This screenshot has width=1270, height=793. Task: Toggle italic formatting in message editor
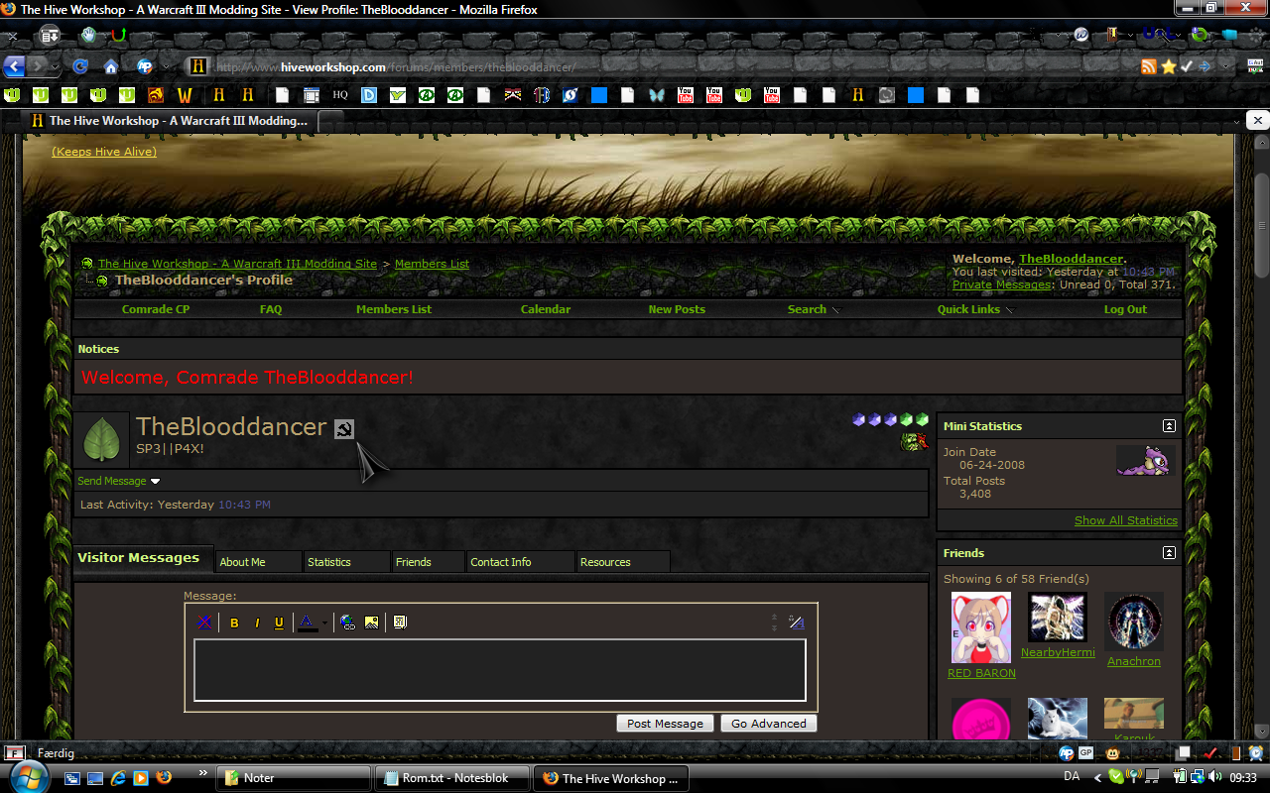pyautogui.click(x=257, y=623)
